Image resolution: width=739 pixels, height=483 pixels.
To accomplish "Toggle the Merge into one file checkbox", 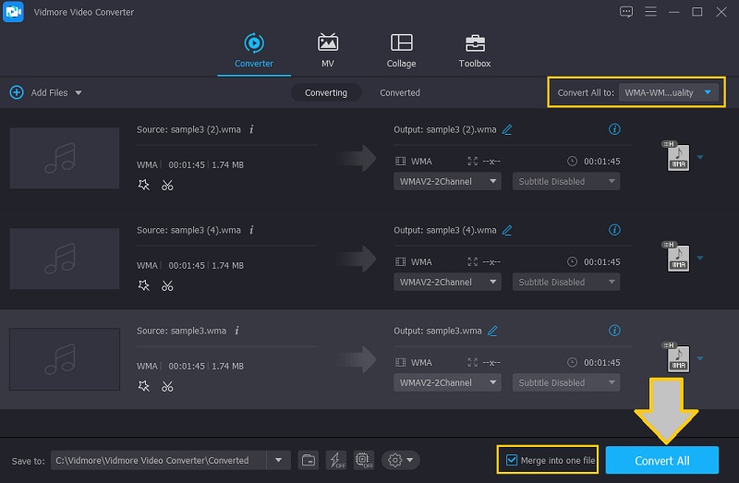I will (x=513, y=460).
